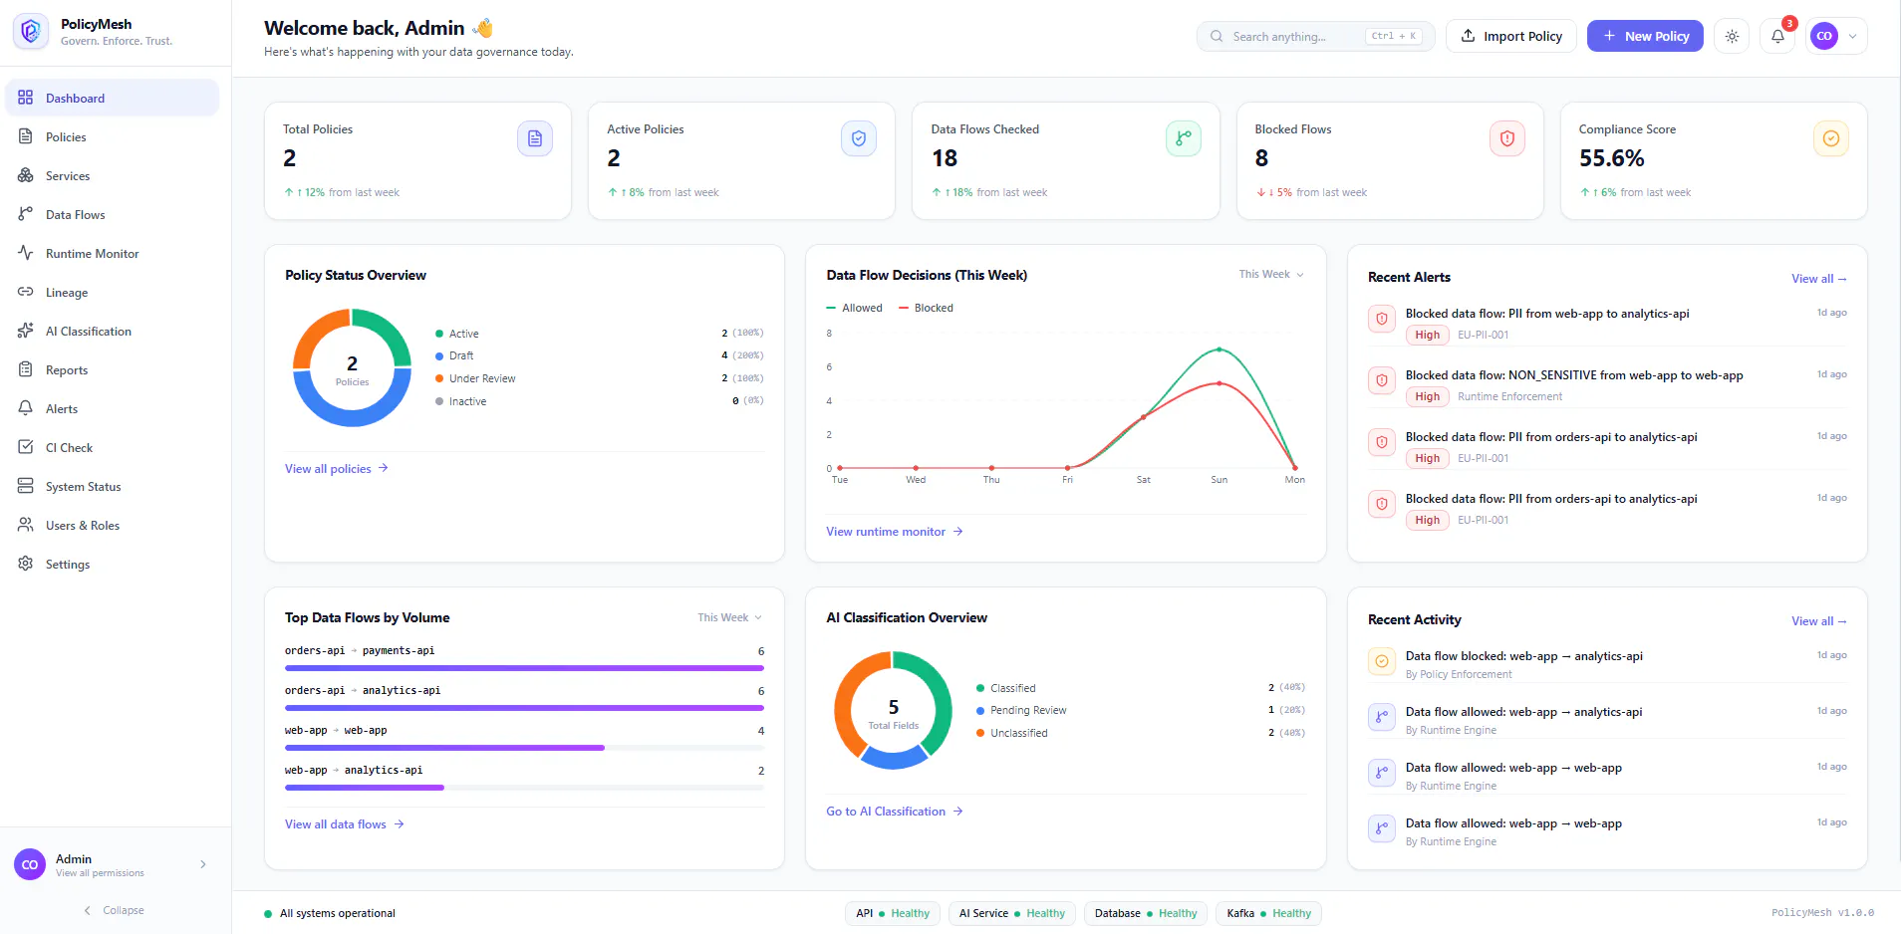Toggle the Allowed series in chart legend
The image size is (1901, 934).
[x=855, y=308]
